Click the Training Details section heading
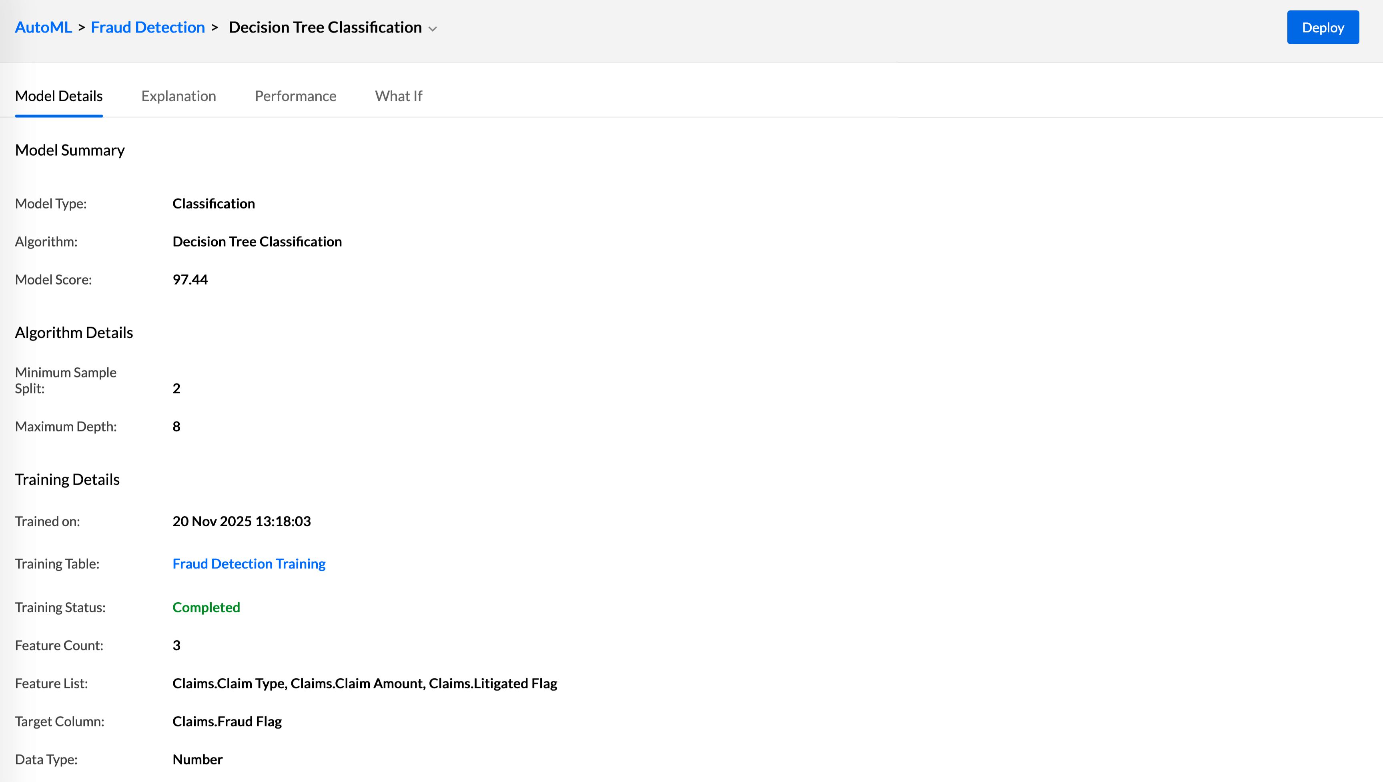The width and height of the screenshot is (1383, 782). 67,479
